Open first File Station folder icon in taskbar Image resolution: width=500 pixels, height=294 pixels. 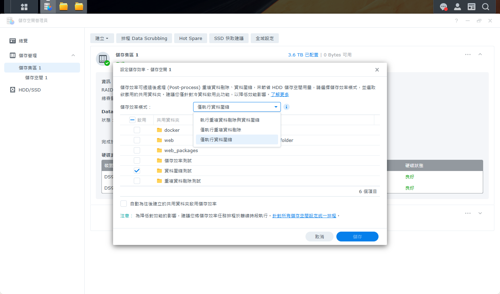(x=64, y=6)
